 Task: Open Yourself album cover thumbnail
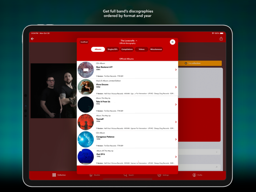86,122
